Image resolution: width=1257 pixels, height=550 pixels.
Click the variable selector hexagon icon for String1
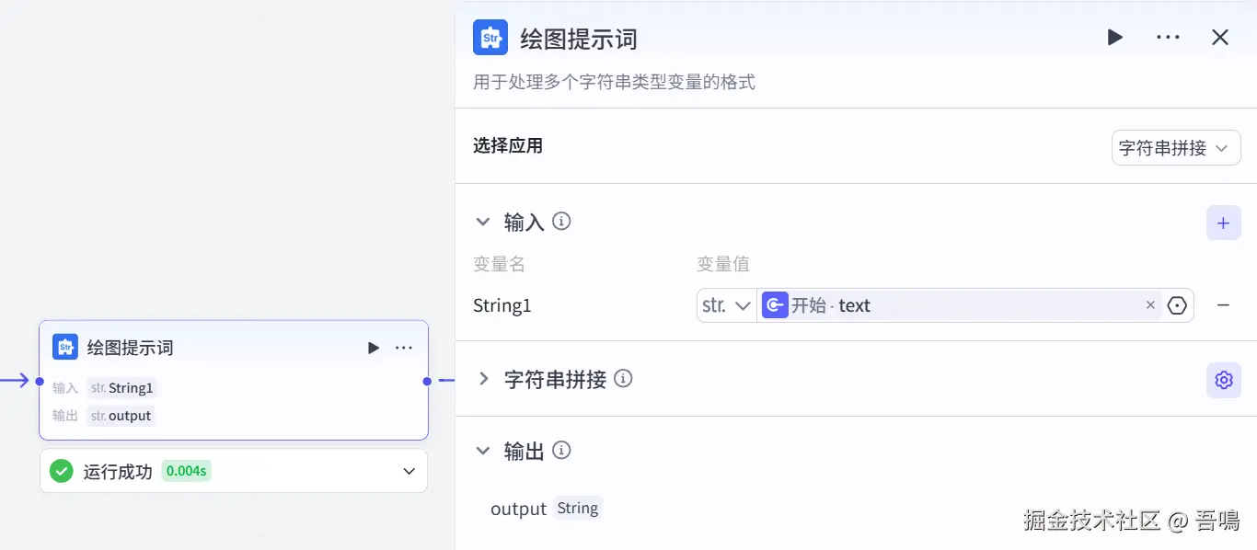click(1177, 305)
